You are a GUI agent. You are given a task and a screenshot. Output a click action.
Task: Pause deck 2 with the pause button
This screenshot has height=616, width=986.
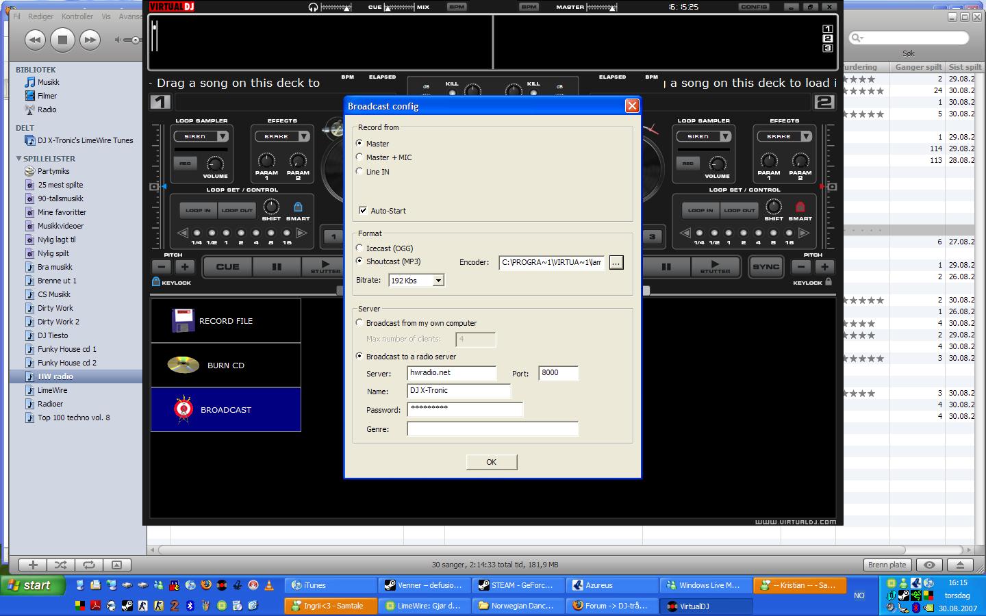(666, 267)
